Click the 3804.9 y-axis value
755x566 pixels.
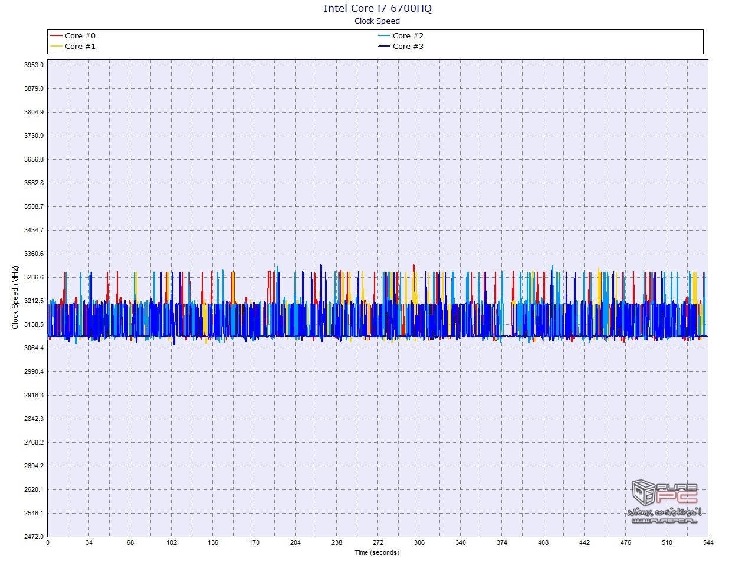[x=34, y=112]
